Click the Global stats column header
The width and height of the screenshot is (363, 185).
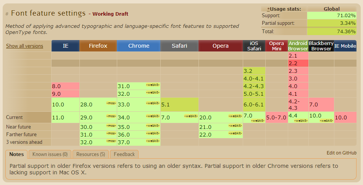tap(332, 9)
